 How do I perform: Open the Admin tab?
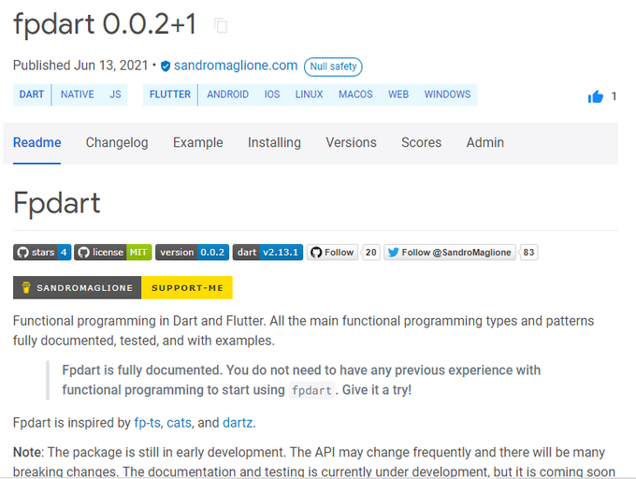[x=485, y=143]
